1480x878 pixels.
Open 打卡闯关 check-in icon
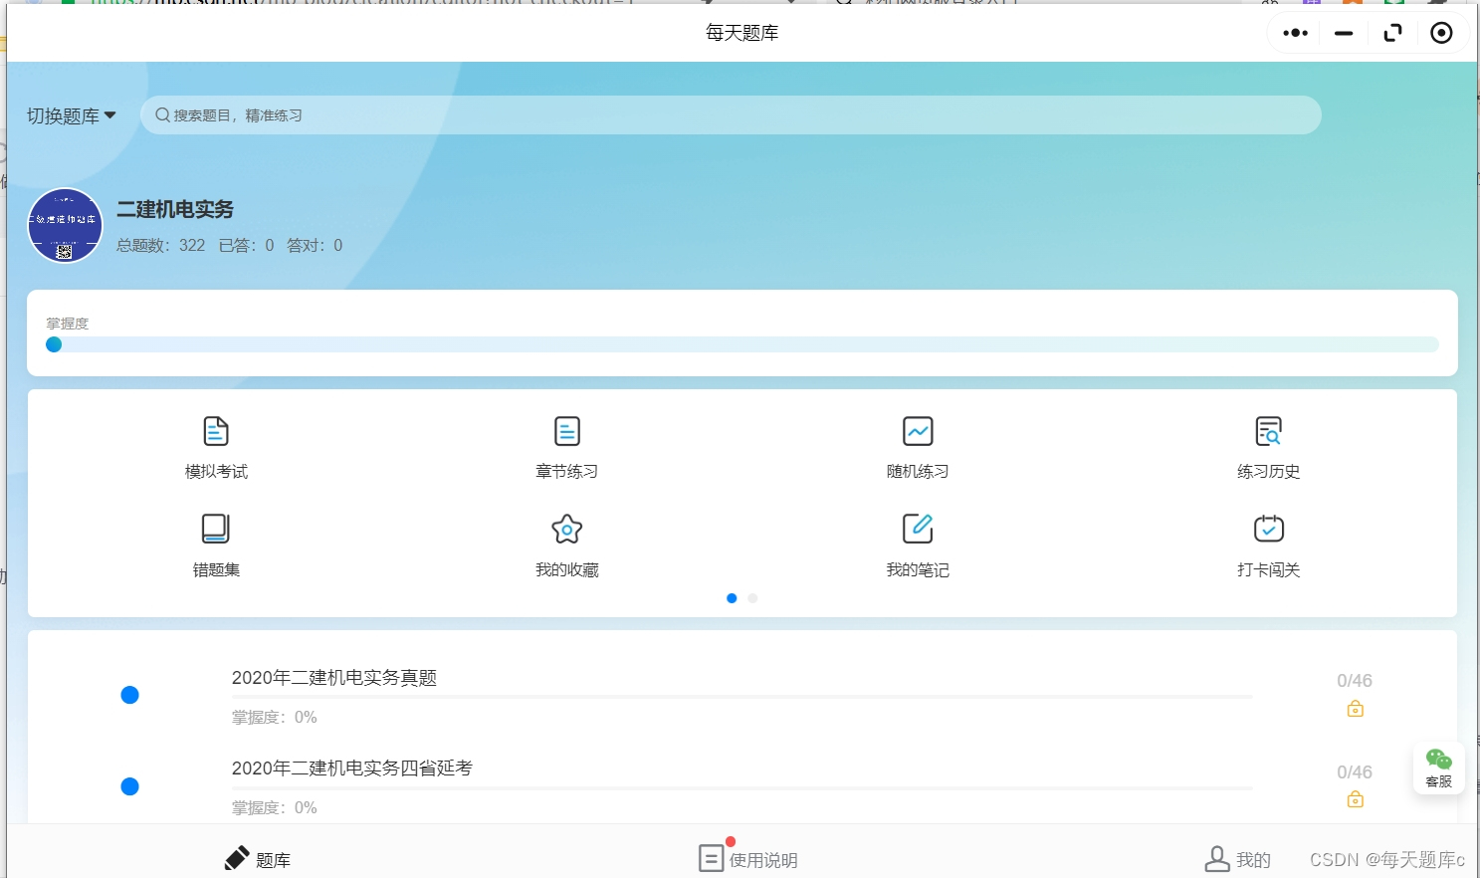coord(1268,529)
